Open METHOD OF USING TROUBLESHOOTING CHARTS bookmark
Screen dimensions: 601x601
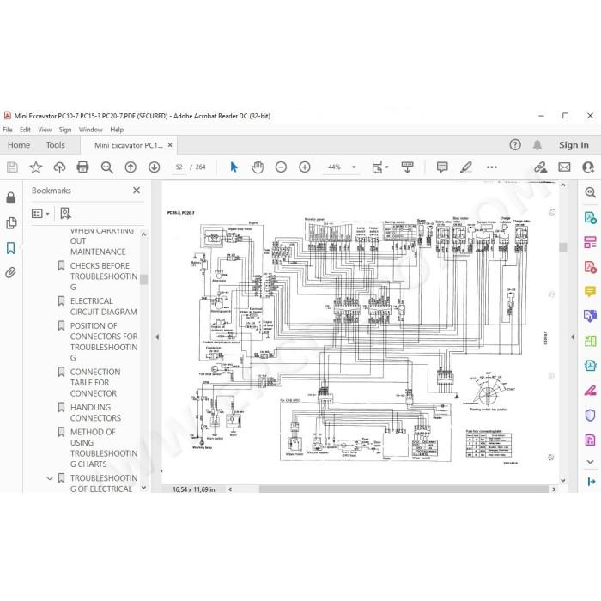(104, 447)
